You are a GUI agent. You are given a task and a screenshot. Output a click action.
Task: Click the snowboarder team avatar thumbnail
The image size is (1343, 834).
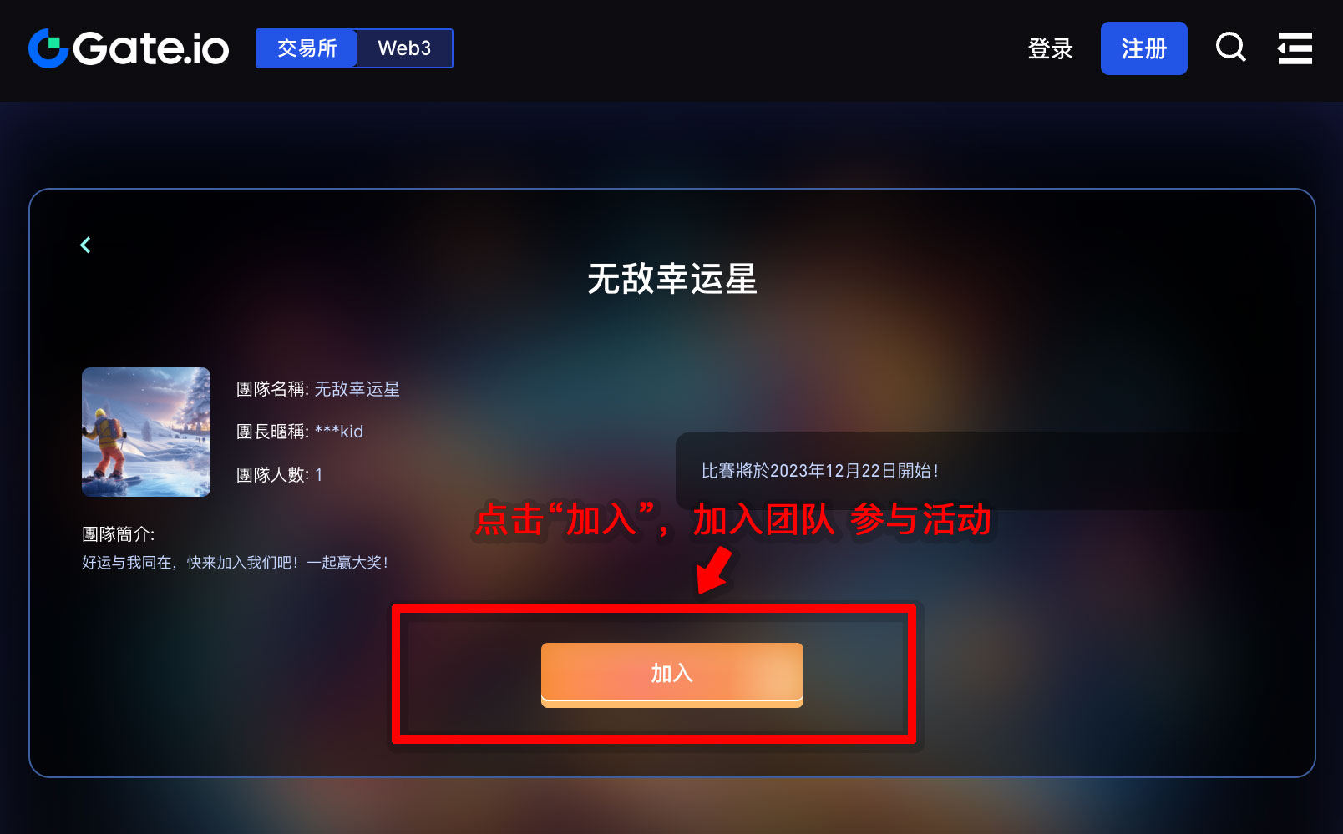pos(146,432)
